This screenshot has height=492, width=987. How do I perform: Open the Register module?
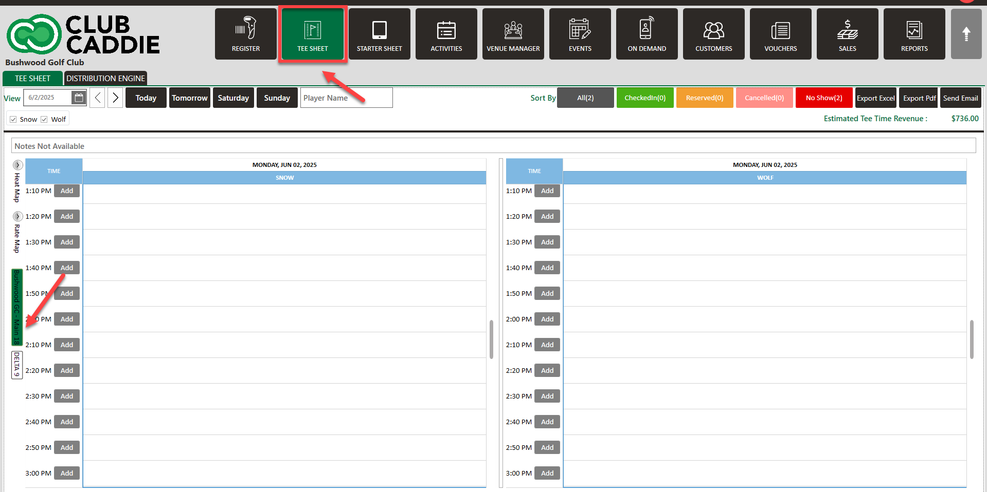click(x=246, y=34)
